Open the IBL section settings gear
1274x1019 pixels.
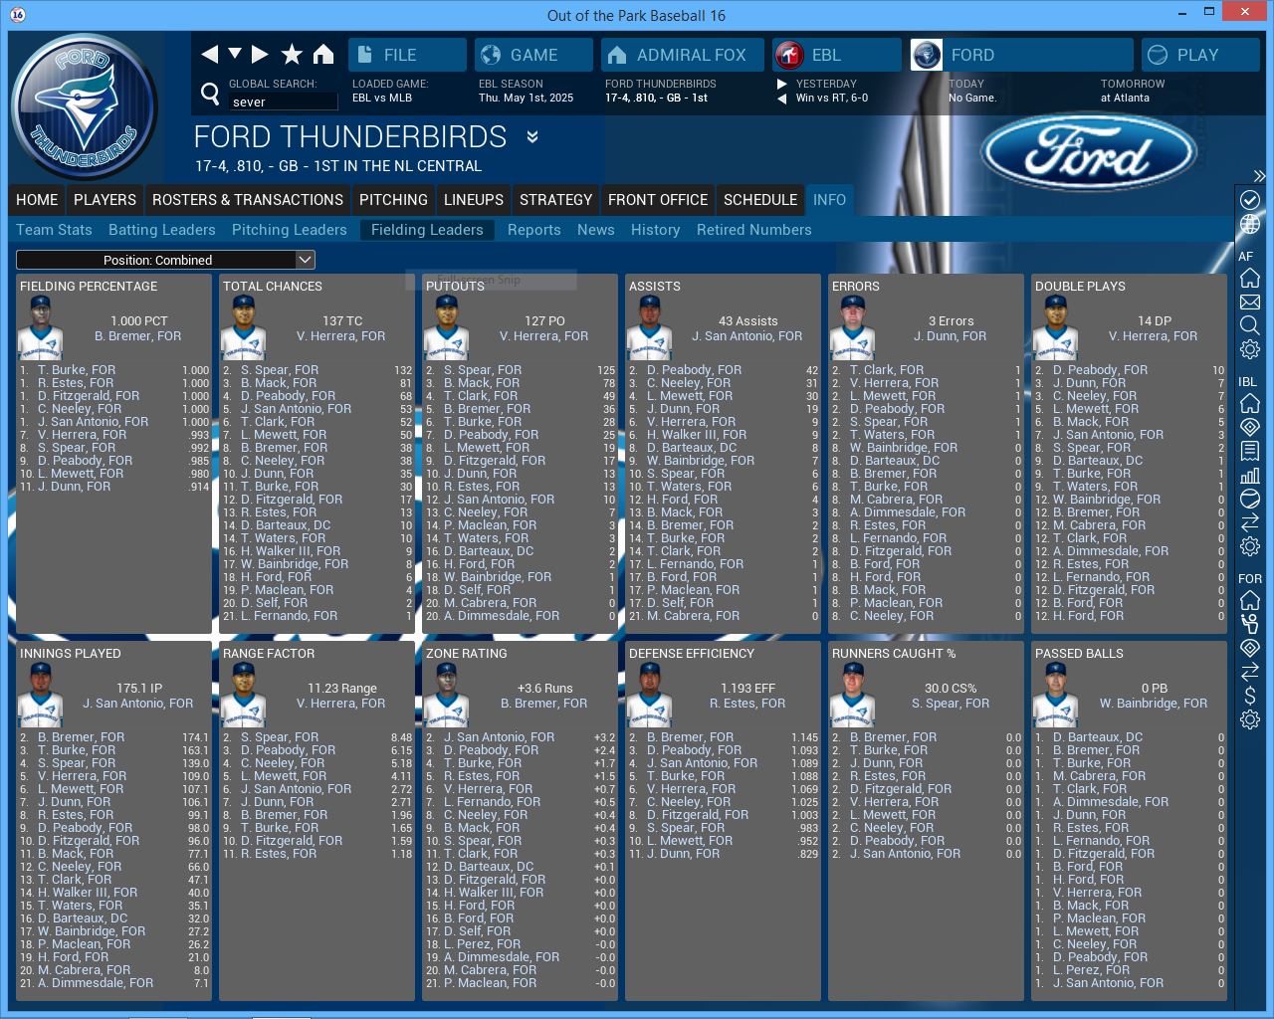1250,546
